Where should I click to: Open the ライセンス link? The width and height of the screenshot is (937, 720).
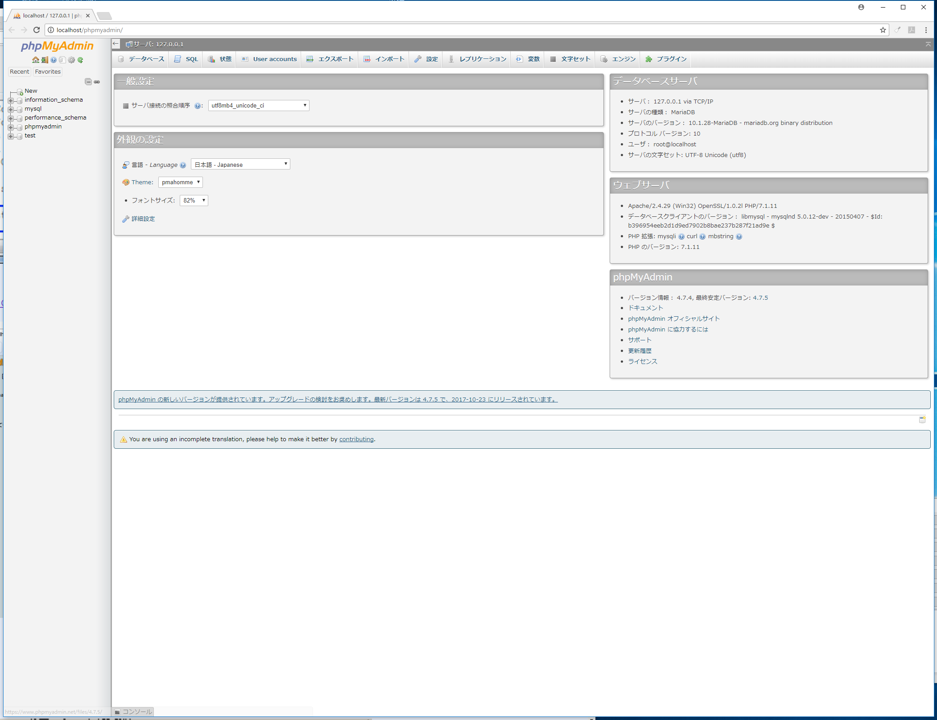pos(643,362)
